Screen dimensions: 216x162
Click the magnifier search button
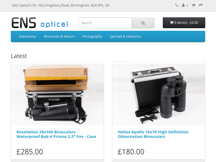tap(143, 23)
